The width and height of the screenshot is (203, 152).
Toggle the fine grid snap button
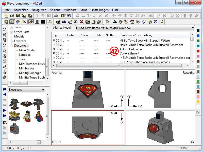43,22
